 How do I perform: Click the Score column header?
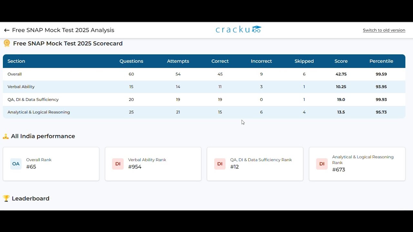coord(341,61)
